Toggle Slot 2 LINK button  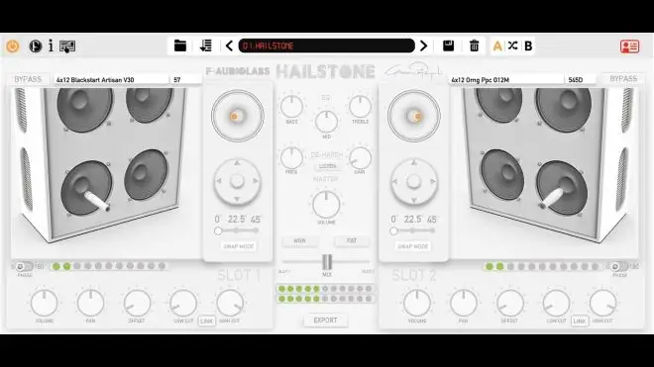click(580, 321)
